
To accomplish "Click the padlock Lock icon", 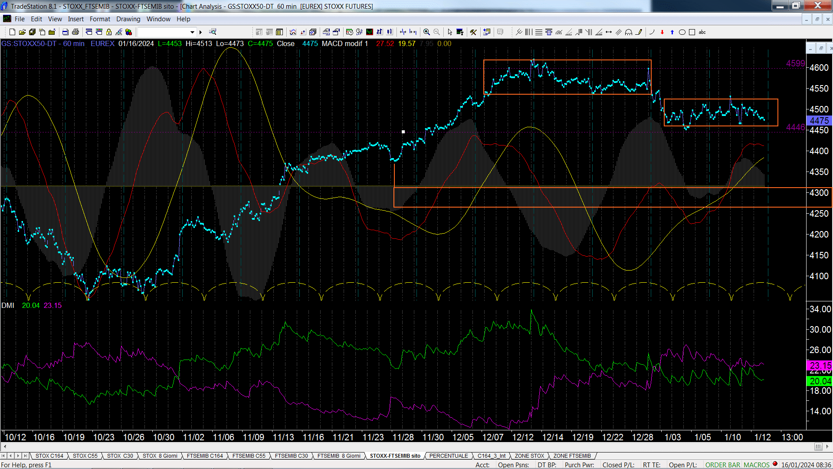I will pyautogui.click(x=109, y=32).
